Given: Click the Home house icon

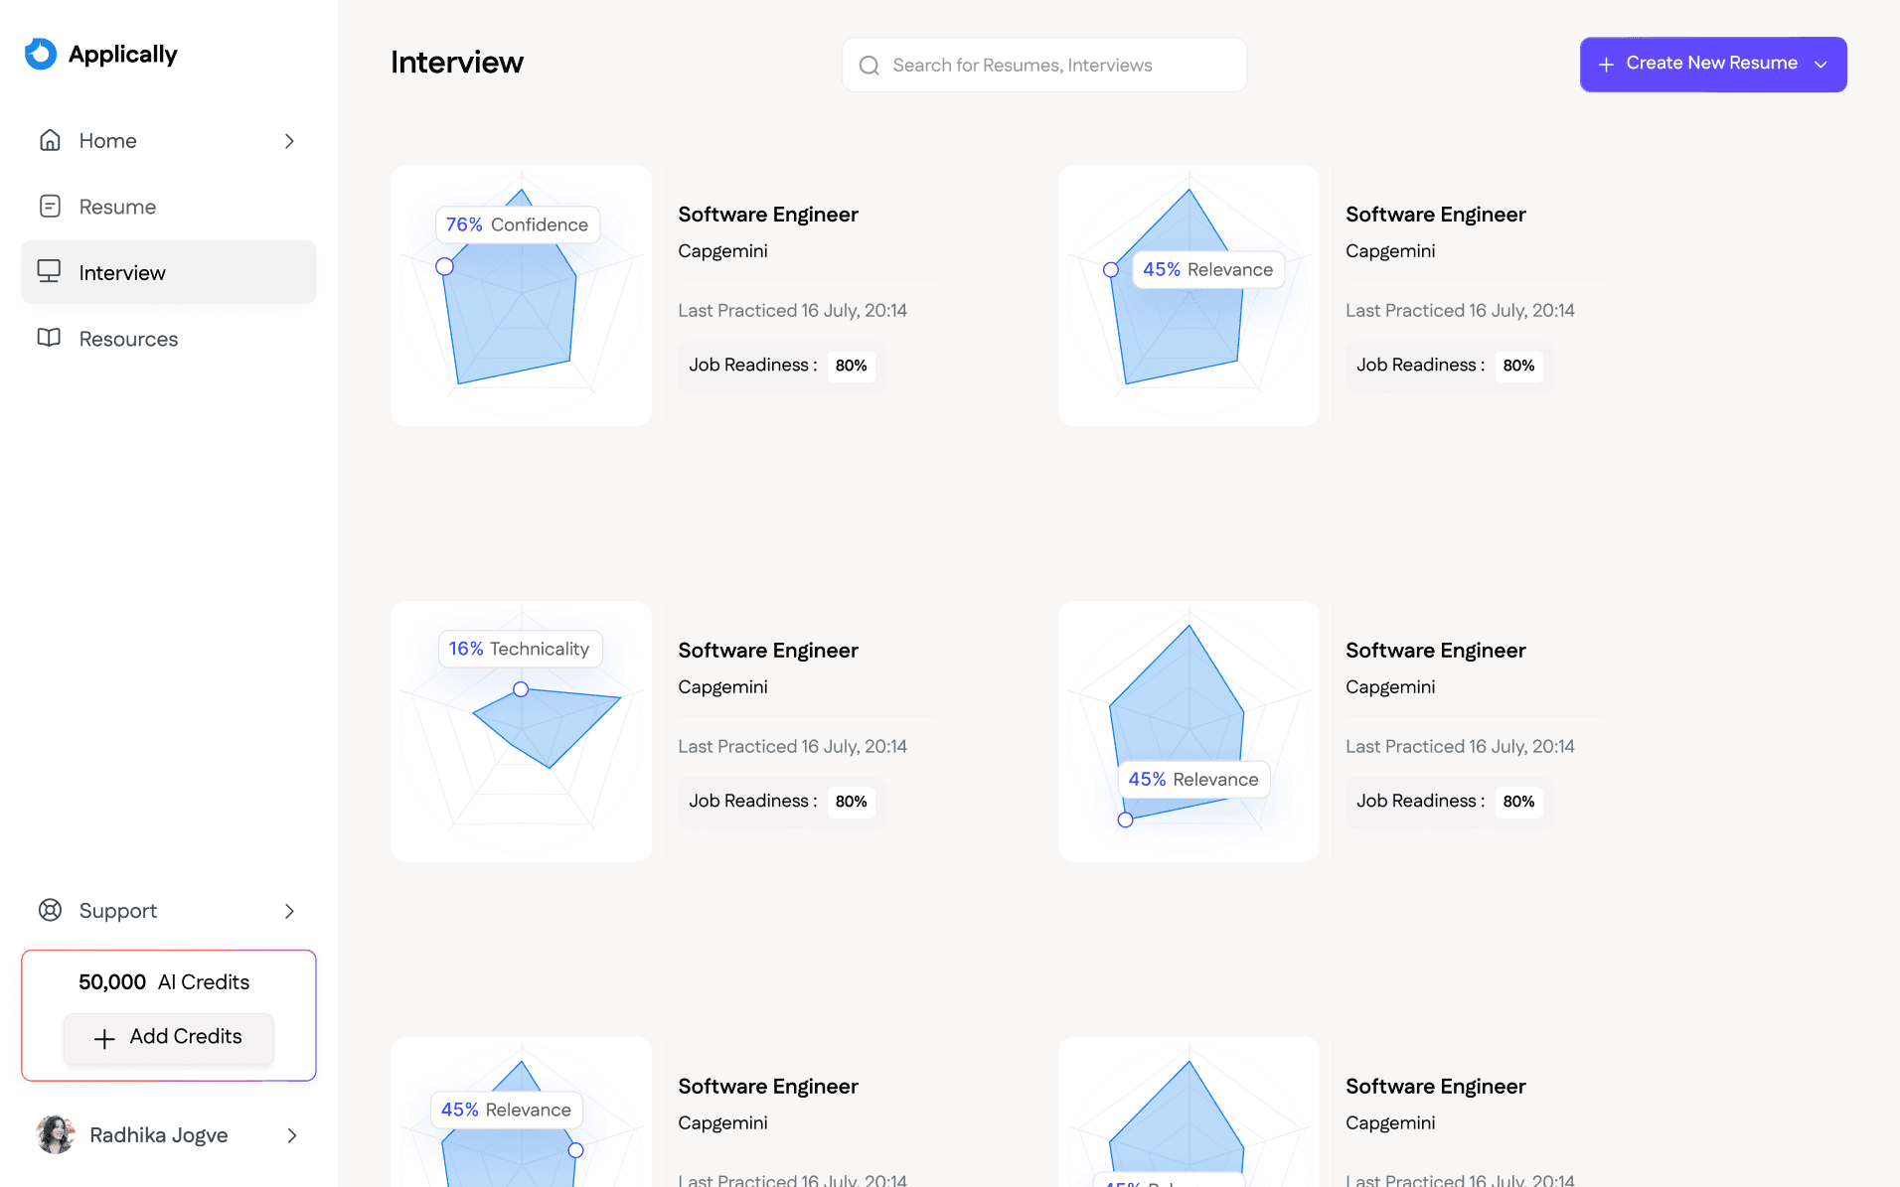Looking at the screenshot, I should click(50, 140).
